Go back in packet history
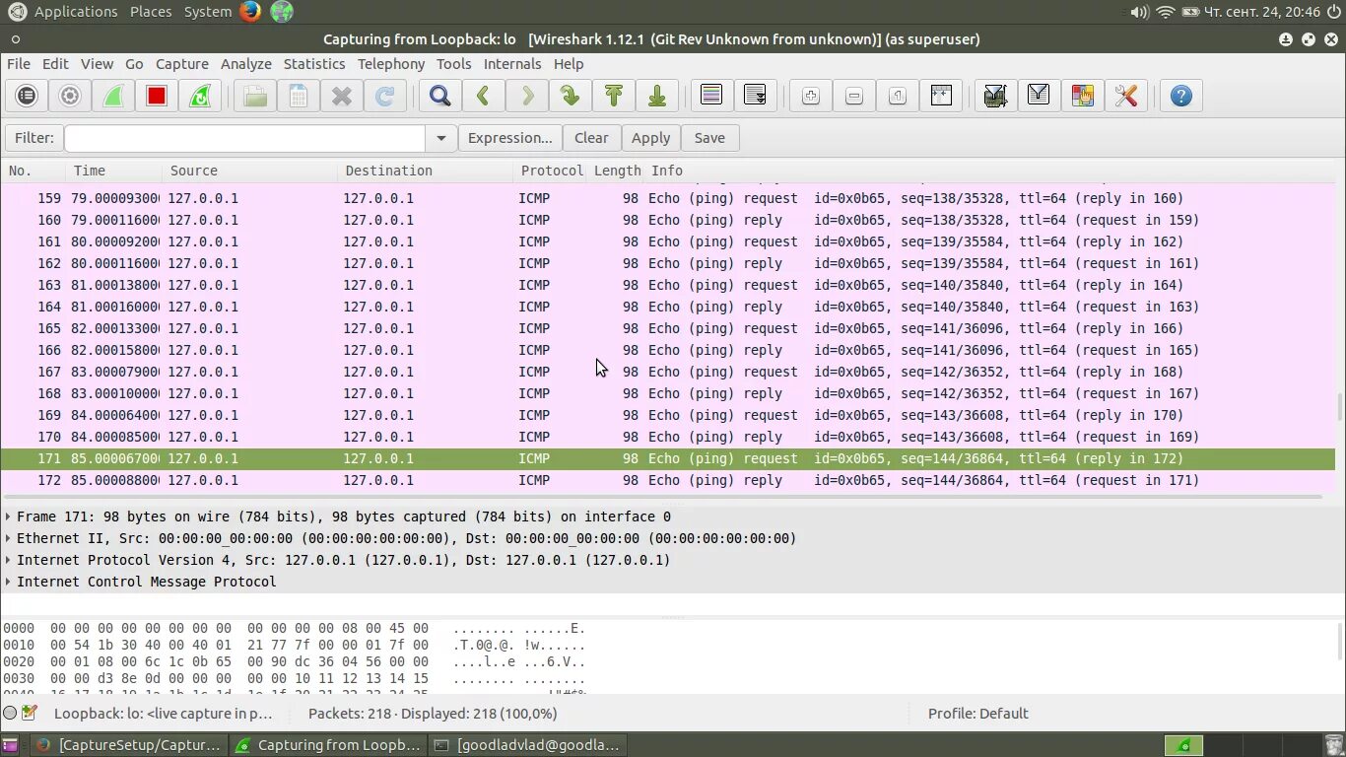 click(x=484, y=96)
